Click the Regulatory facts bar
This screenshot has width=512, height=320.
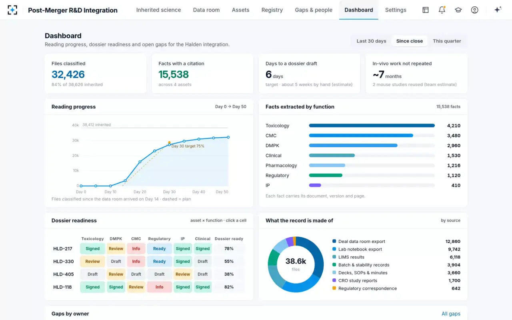[326, 175]
